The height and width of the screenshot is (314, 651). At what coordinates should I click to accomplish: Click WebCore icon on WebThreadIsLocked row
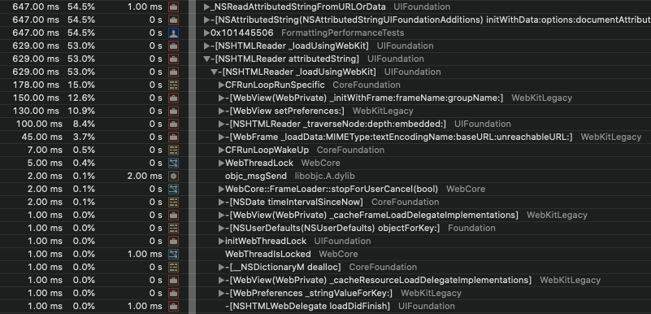174,254
